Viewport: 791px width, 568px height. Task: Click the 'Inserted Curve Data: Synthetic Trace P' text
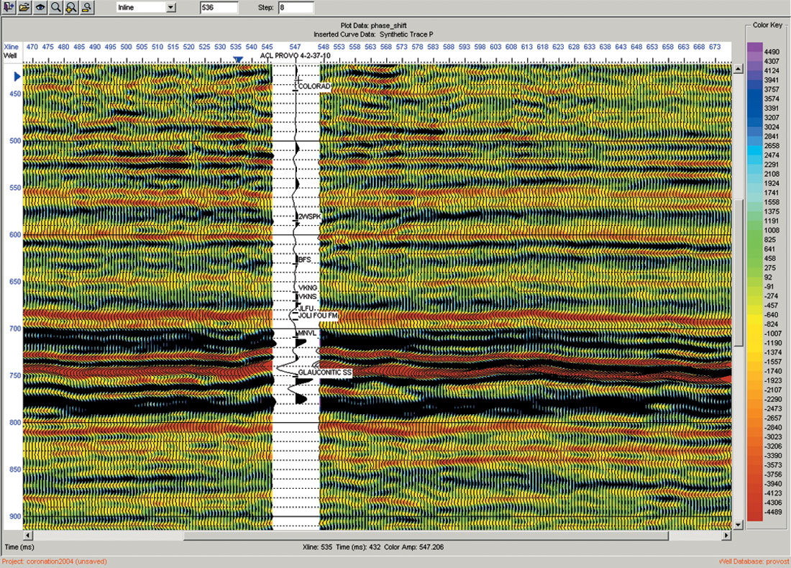pos(373,35)
